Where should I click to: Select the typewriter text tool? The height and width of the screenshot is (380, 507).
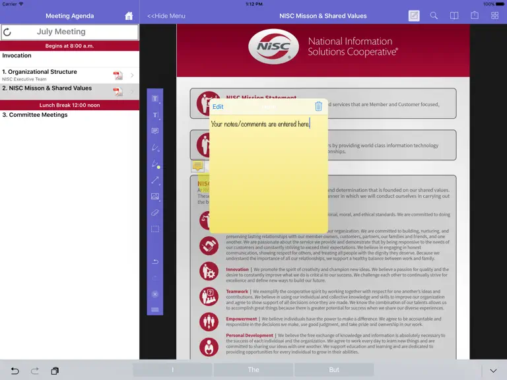click(155, 115)
